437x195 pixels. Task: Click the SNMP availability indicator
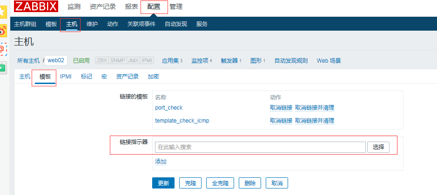click(118, 61)
